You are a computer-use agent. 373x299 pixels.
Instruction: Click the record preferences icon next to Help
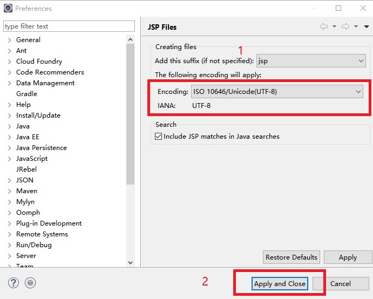point(30,283)
